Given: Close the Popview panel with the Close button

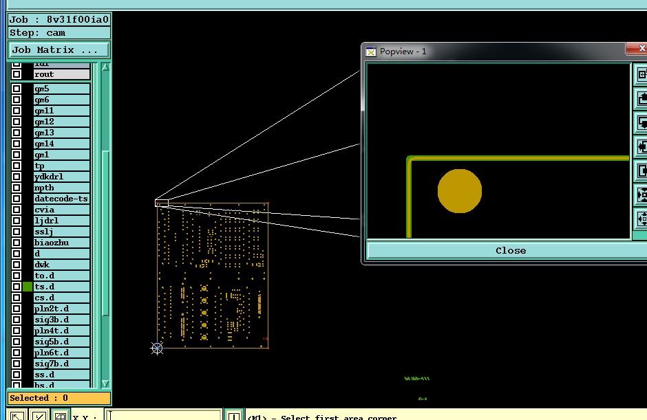Looking at the screenshot, I should [511, 251].
